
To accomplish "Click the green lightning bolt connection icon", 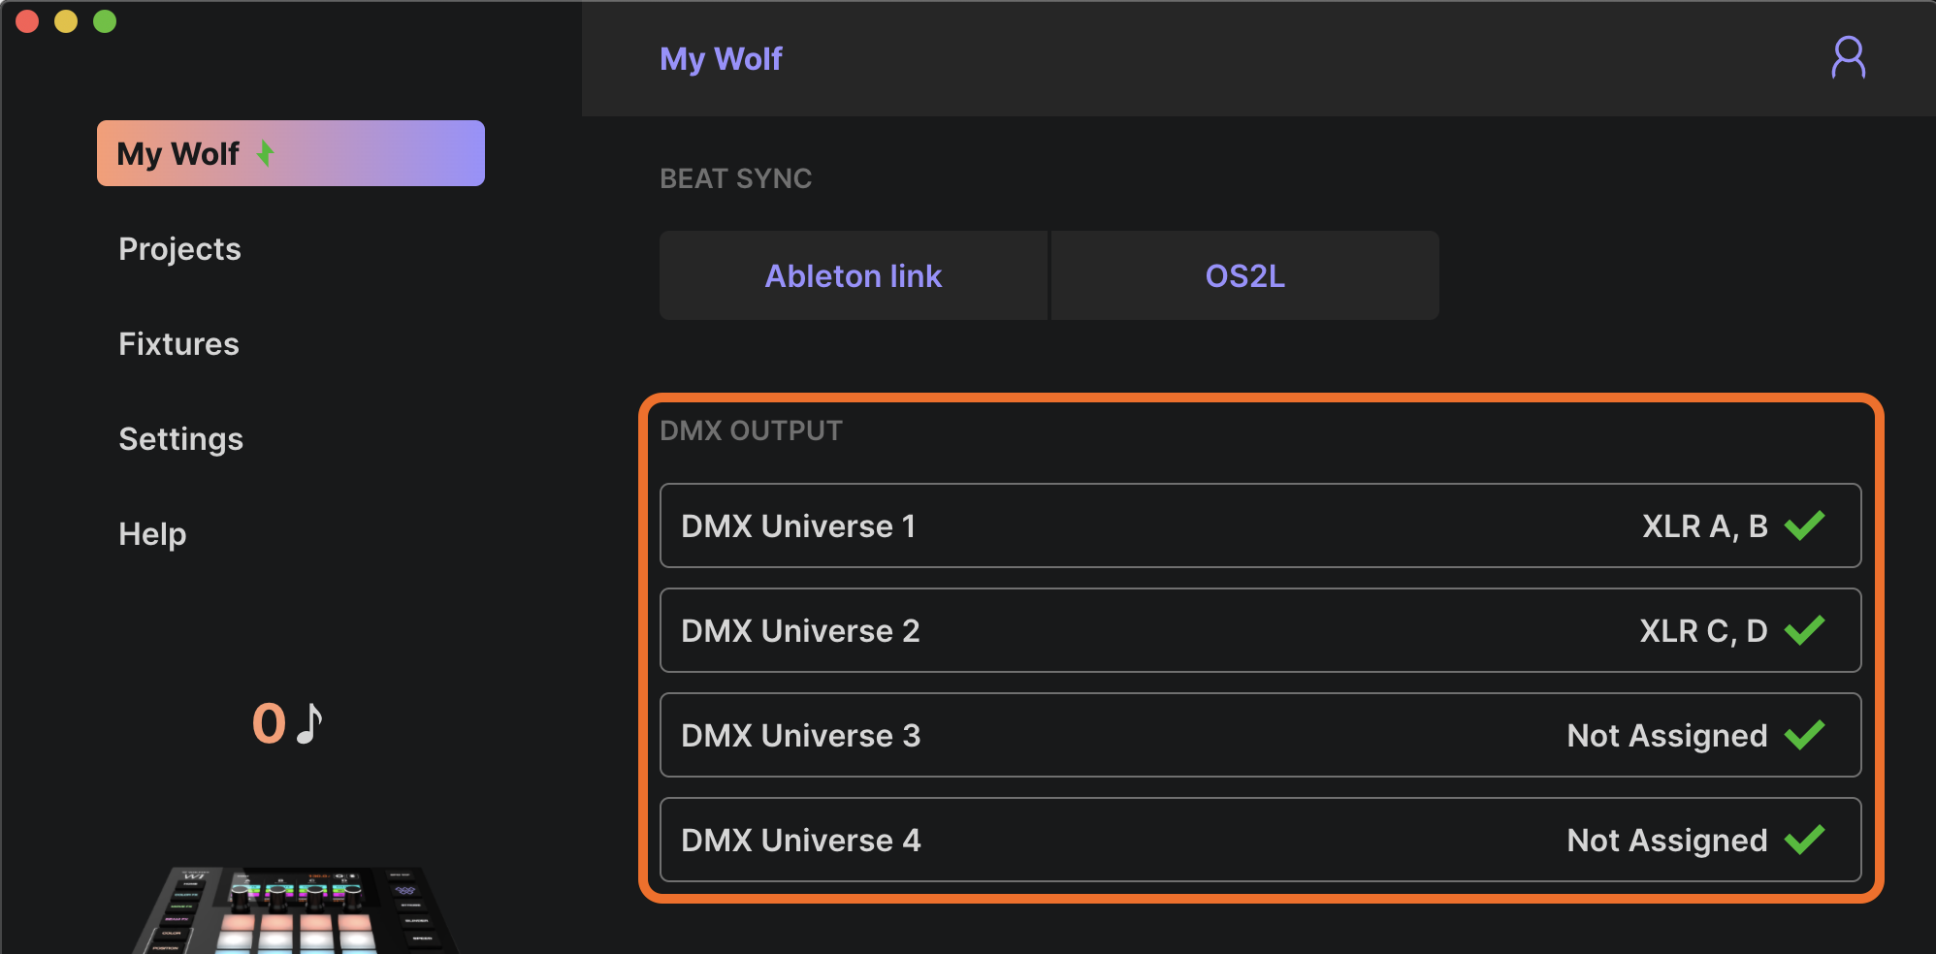I will (x=265, y=153).
